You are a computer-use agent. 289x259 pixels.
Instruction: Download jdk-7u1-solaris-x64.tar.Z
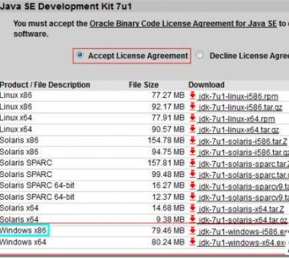[242, 209]
